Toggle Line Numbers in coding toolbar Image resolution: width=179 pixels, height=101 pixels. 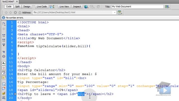pos(4,63)
